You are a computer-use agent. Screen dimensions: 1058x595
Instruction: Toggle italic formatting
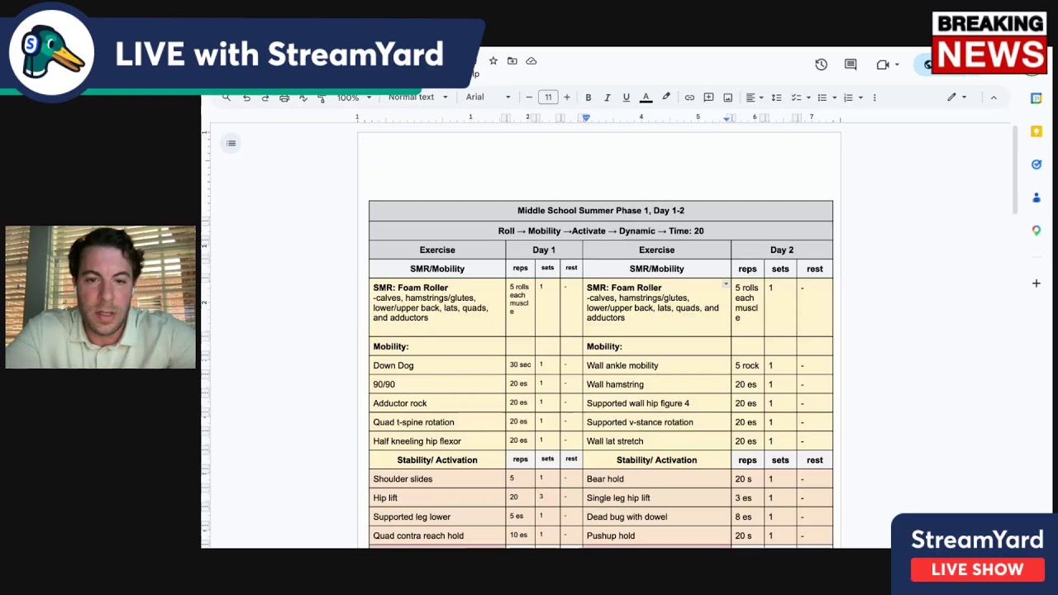(x=608, y=98)
